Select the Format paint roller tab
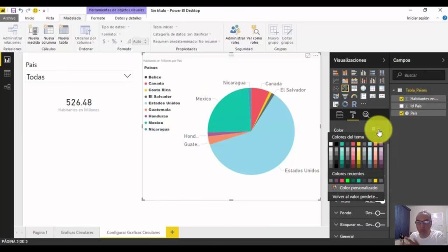This screenshot has width=448, height=252. coord(352,115)
